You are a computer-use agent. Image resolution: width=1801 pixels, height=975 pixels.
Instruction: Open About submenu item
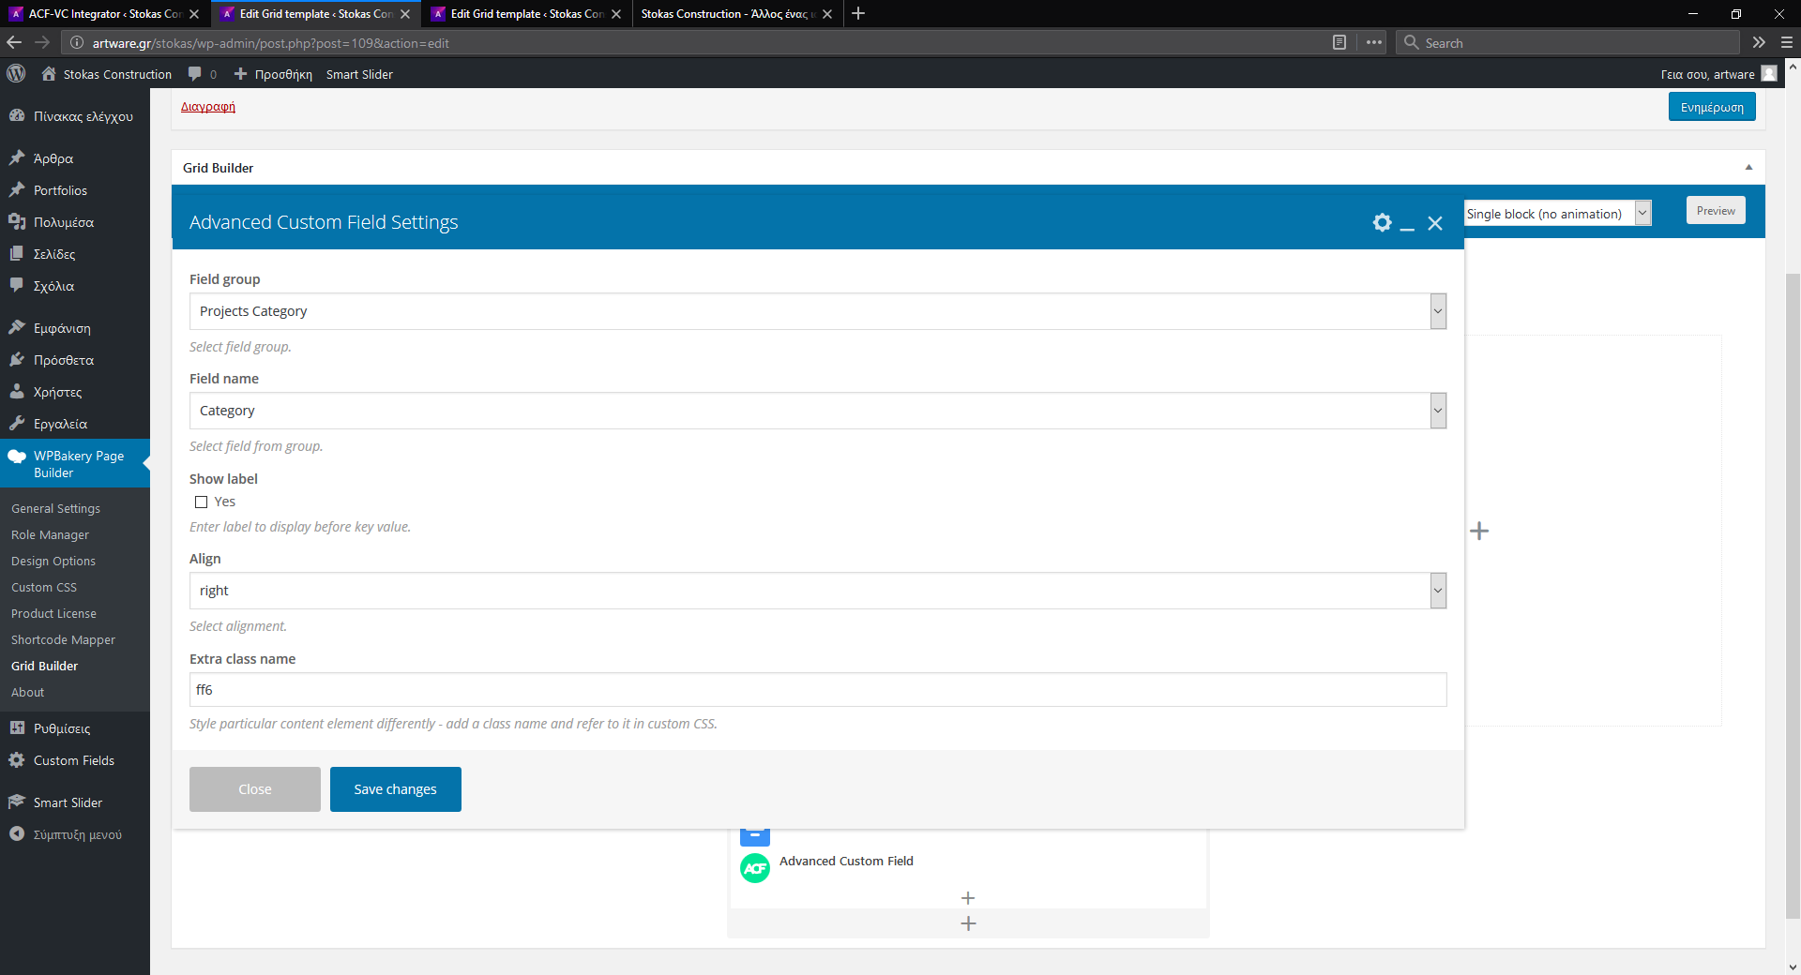point(27,692)
